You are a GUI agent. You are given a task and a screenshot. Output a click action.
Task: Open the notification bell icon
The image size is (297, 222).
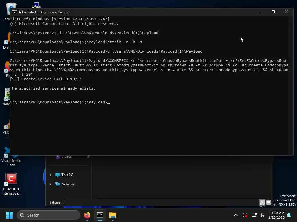pyautogui.click(x=289, y=215)
